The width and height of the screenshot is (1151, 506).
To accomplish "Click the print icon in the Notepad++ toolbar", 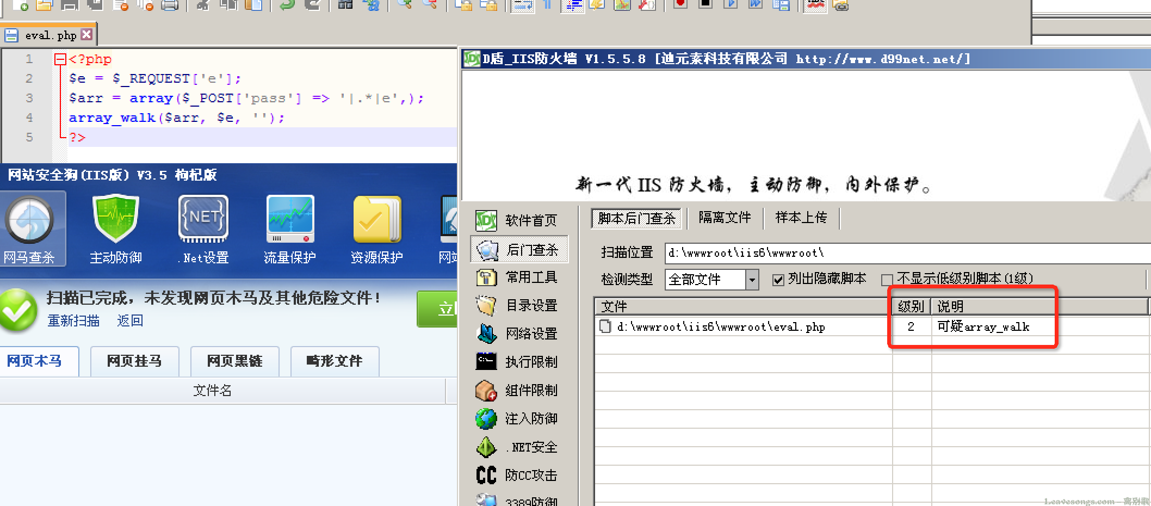I will point(170,5).
